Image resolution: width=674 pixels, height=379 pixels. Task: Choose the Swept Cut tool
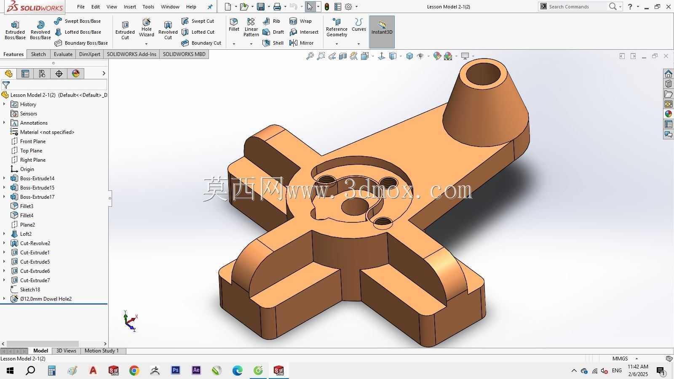[x=198, y=21]
